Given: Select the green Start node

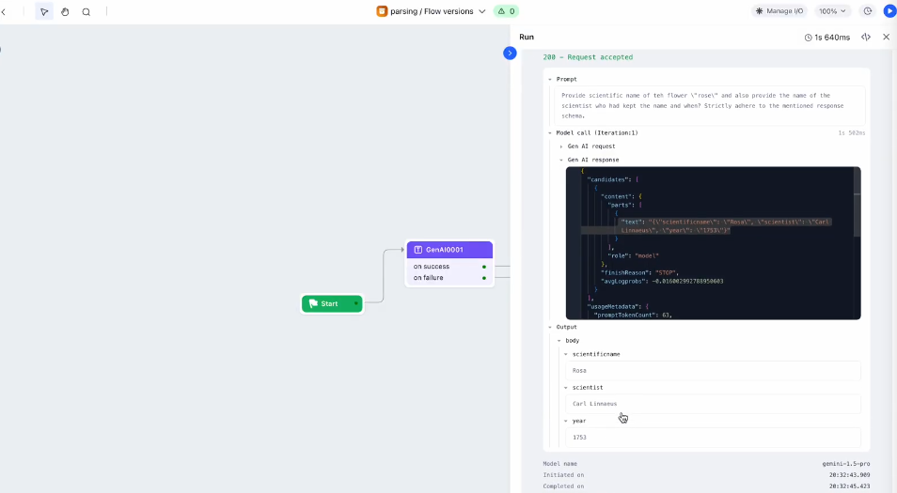Looking at the screenshot, I should 330,303.
